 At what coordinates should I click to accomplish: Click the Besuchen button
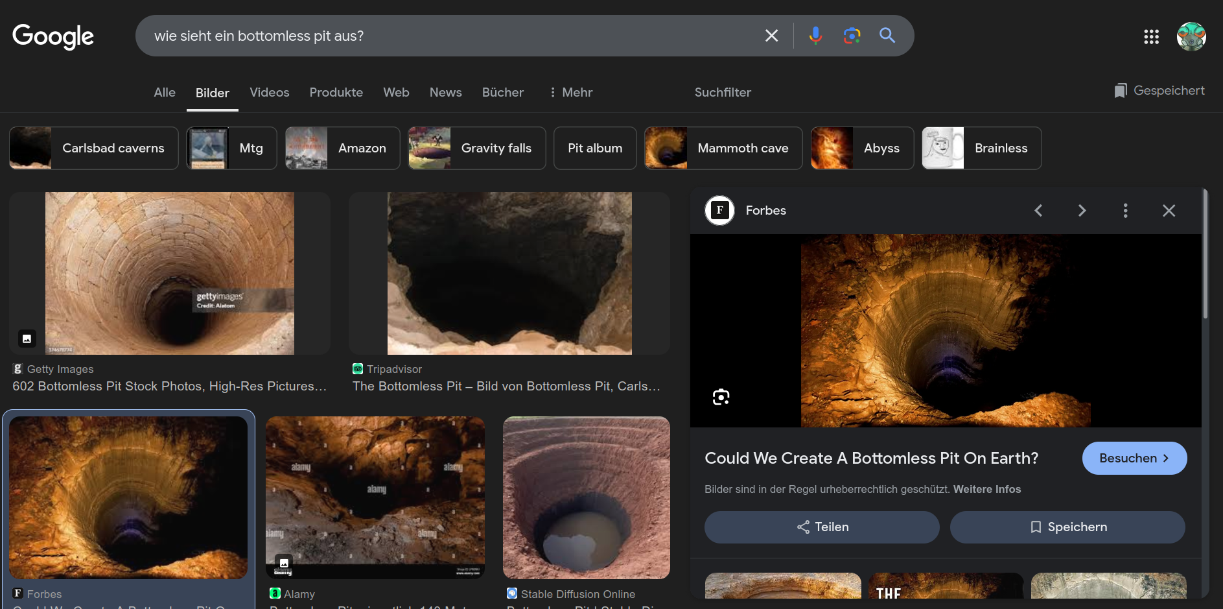[1134, 459]
